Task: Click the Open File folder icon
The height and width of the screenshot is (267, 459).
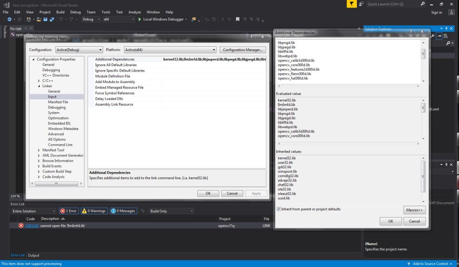Action: tap(39, 19)
